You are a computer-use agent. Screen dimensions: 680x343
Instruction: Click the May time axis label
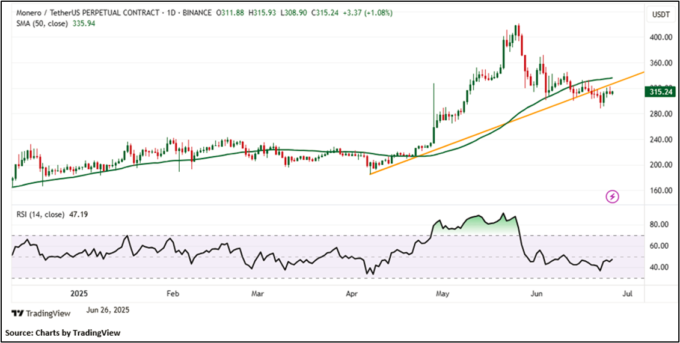[442, 294]
